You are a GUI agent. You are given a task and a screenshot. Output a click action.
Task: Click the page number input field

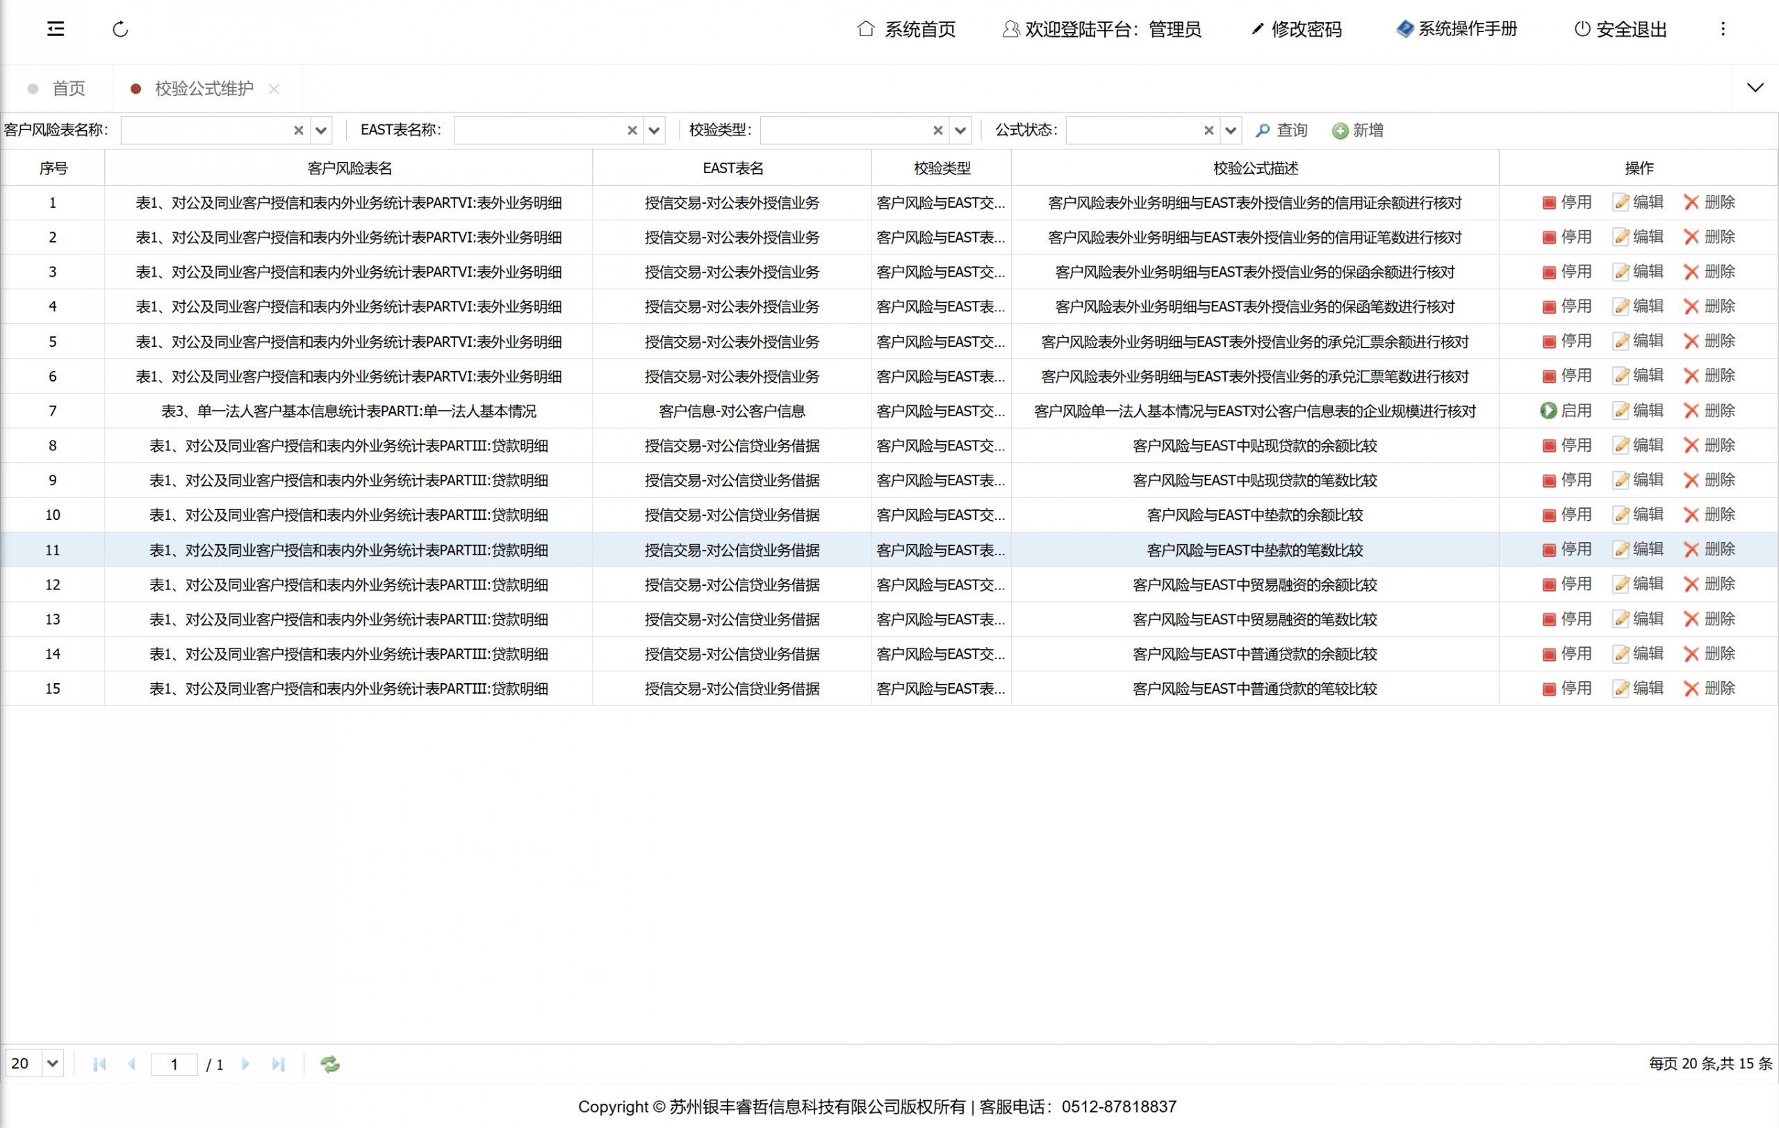click(174, 1064)
